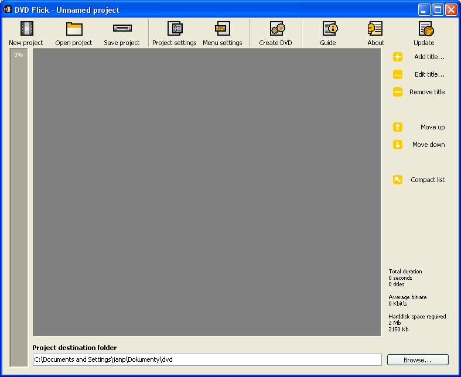Click the Average bitrate text
This screenshot has height=377, width=461.
pyautogui.click(x=408, y=297)
